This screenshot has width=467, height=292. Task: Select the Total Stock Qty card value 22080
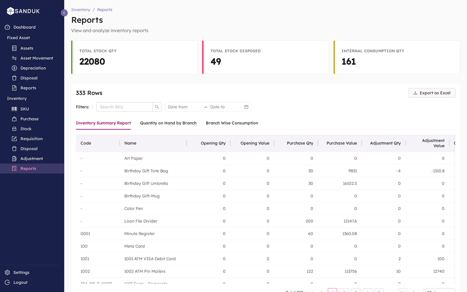pos(92,62)
